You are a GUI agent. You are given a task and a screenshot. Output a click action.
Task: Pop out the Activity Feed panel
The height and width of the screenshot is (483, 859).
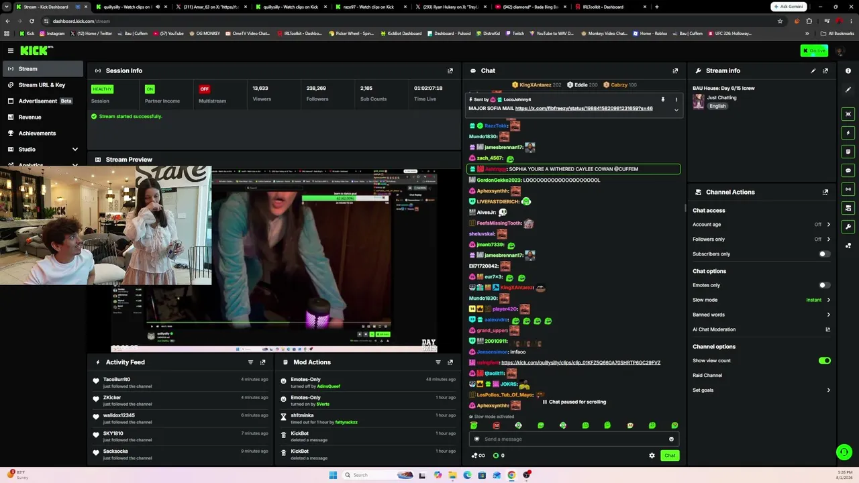click(x=262, y=362)
